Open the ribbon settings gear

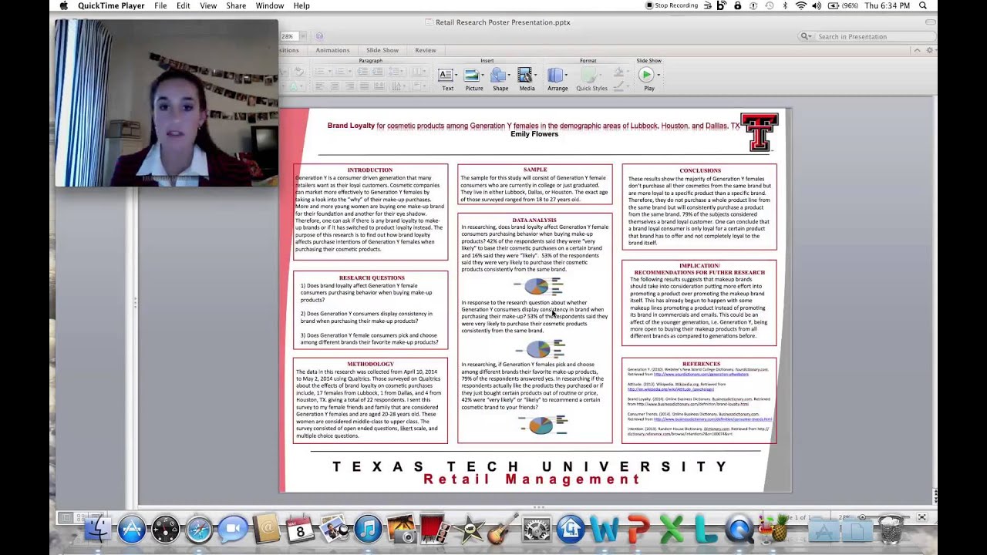[930, 50]
